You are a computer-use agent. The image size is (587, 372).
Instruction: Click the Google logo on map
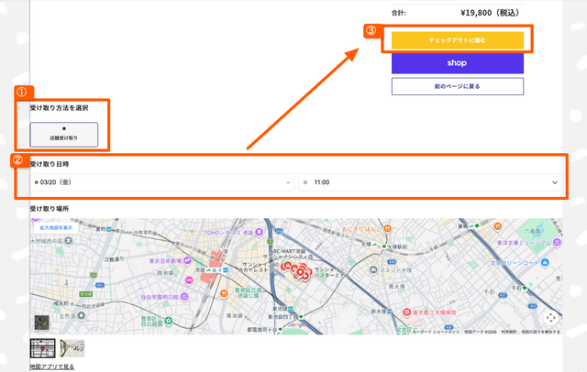296,325
